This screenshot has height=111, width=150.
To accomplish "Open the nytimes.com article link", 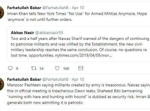I will [83, 55].
